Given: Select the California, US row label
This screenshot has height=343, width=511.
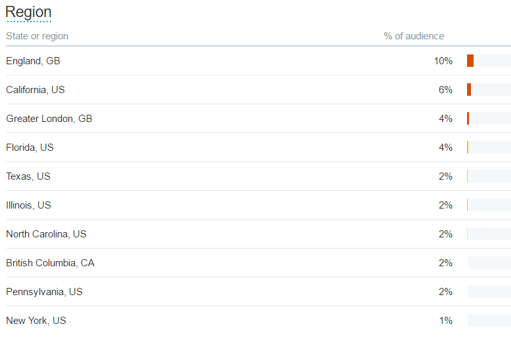Looking at the screenshot, I should click(x=35, y=90).
